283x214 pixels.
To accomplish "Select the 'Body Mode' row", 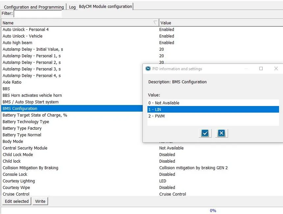I will 72,141.
